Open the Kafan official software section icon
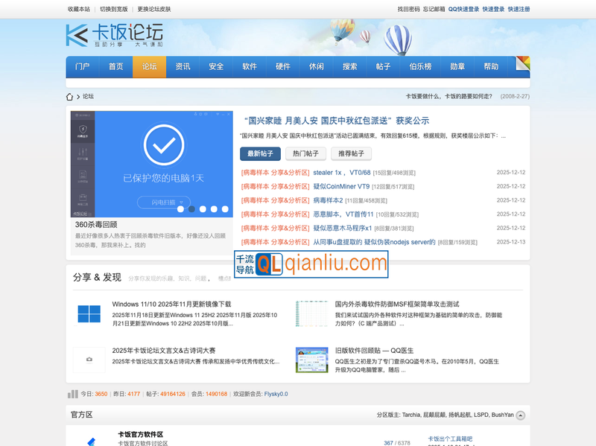The width and height of the screenshot is (596, 446). (90, 440)
